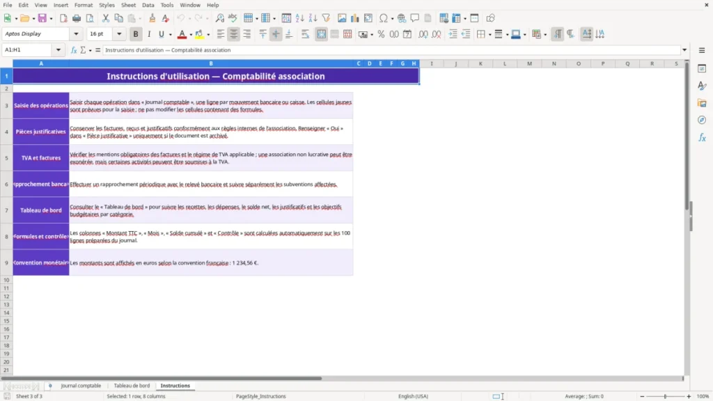
Task: Save the document with the Save icon
Action: pos(42,18)
